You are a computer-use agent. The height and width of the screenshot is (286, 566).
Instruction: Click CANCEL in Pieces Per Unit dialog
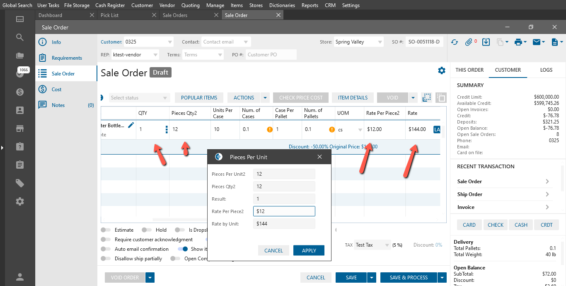click(273, 250)
